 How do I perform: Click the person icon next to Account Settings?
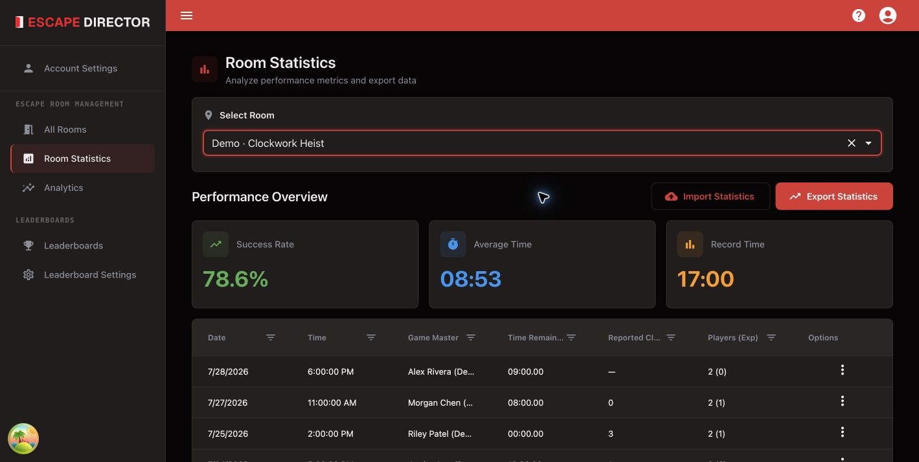coord(28,68)
